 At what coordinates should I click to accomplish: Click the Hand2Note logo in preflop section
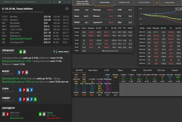[61, 52]
